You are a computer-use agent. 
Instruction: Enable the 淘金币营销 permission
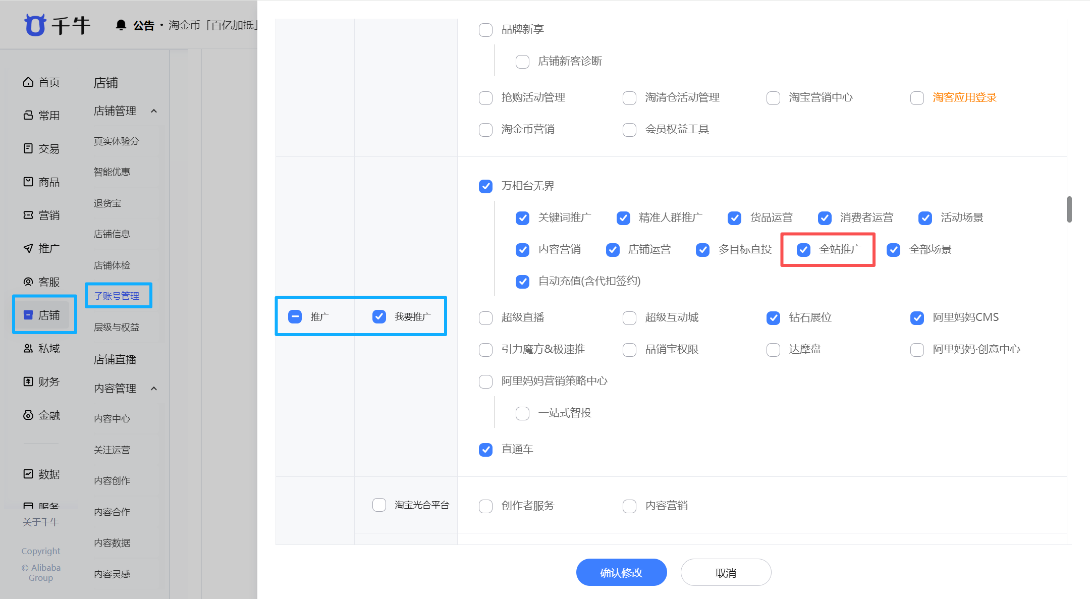(485, 129)
